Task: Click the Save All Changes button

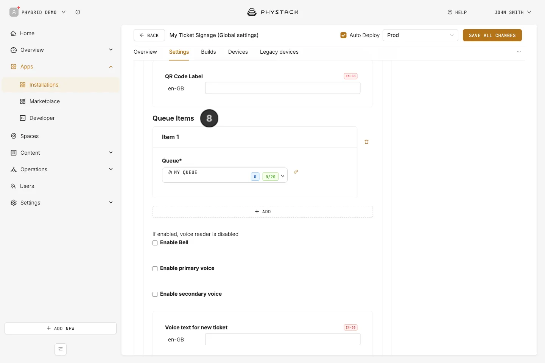Action: (x=492, y=35)
